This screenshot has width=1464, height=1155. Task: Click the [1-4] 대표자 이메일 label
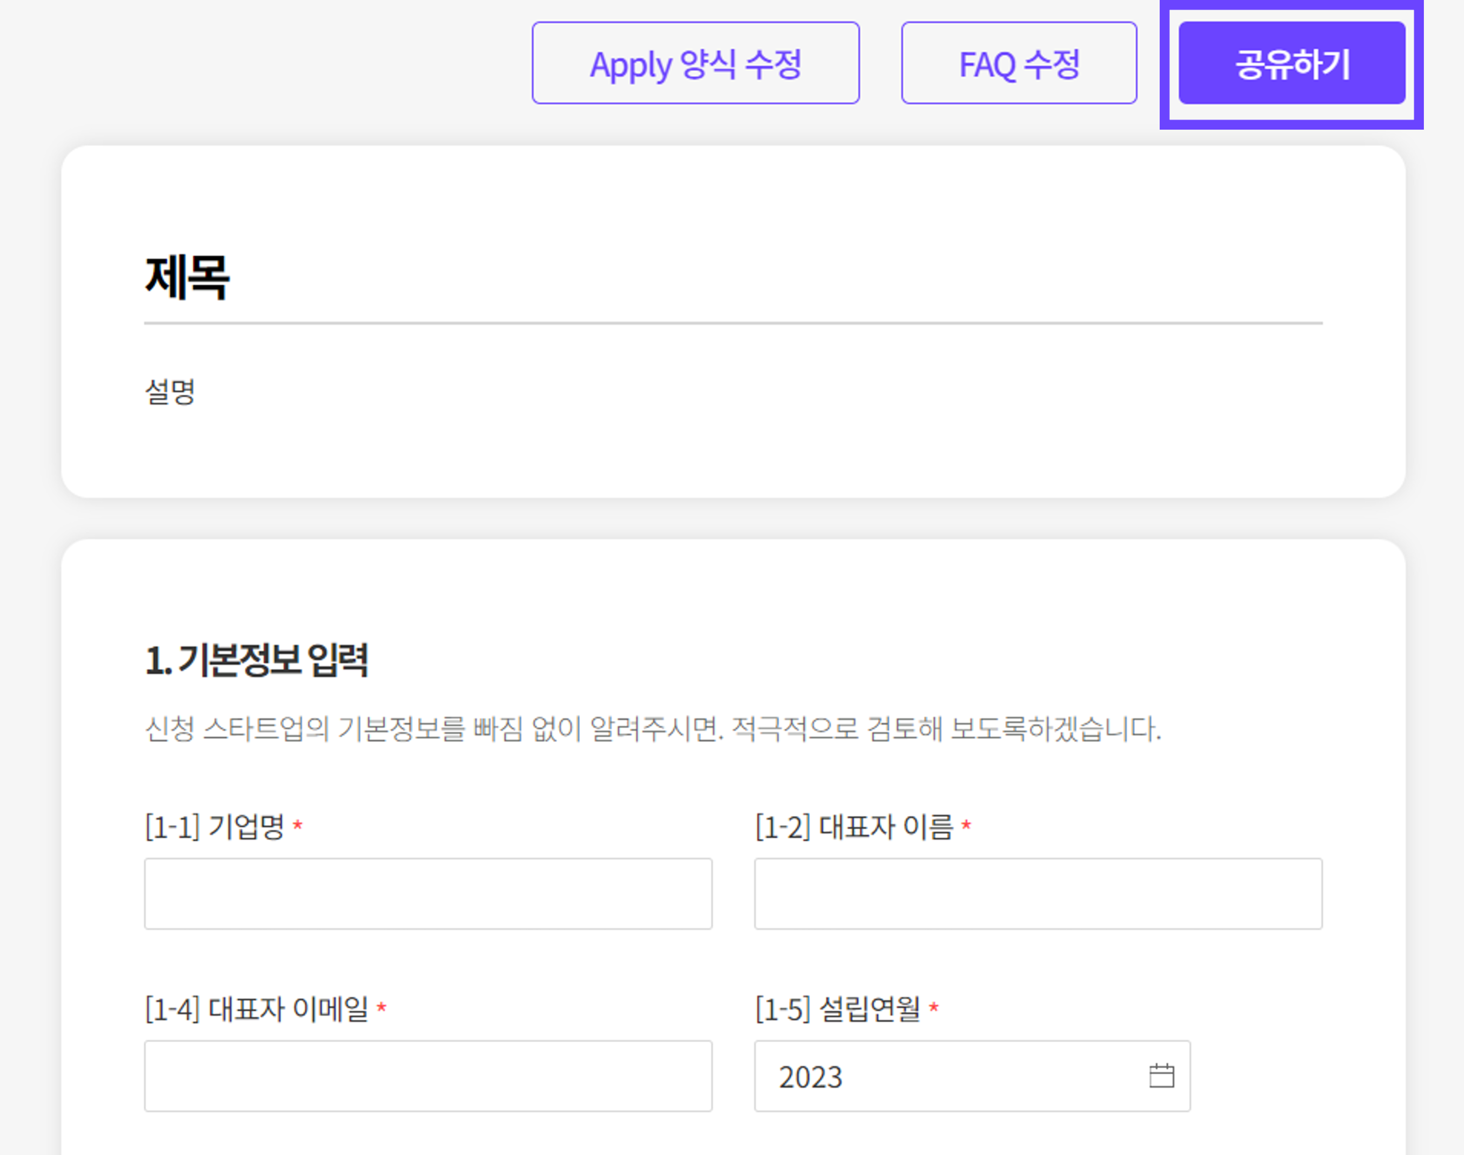256,1008
